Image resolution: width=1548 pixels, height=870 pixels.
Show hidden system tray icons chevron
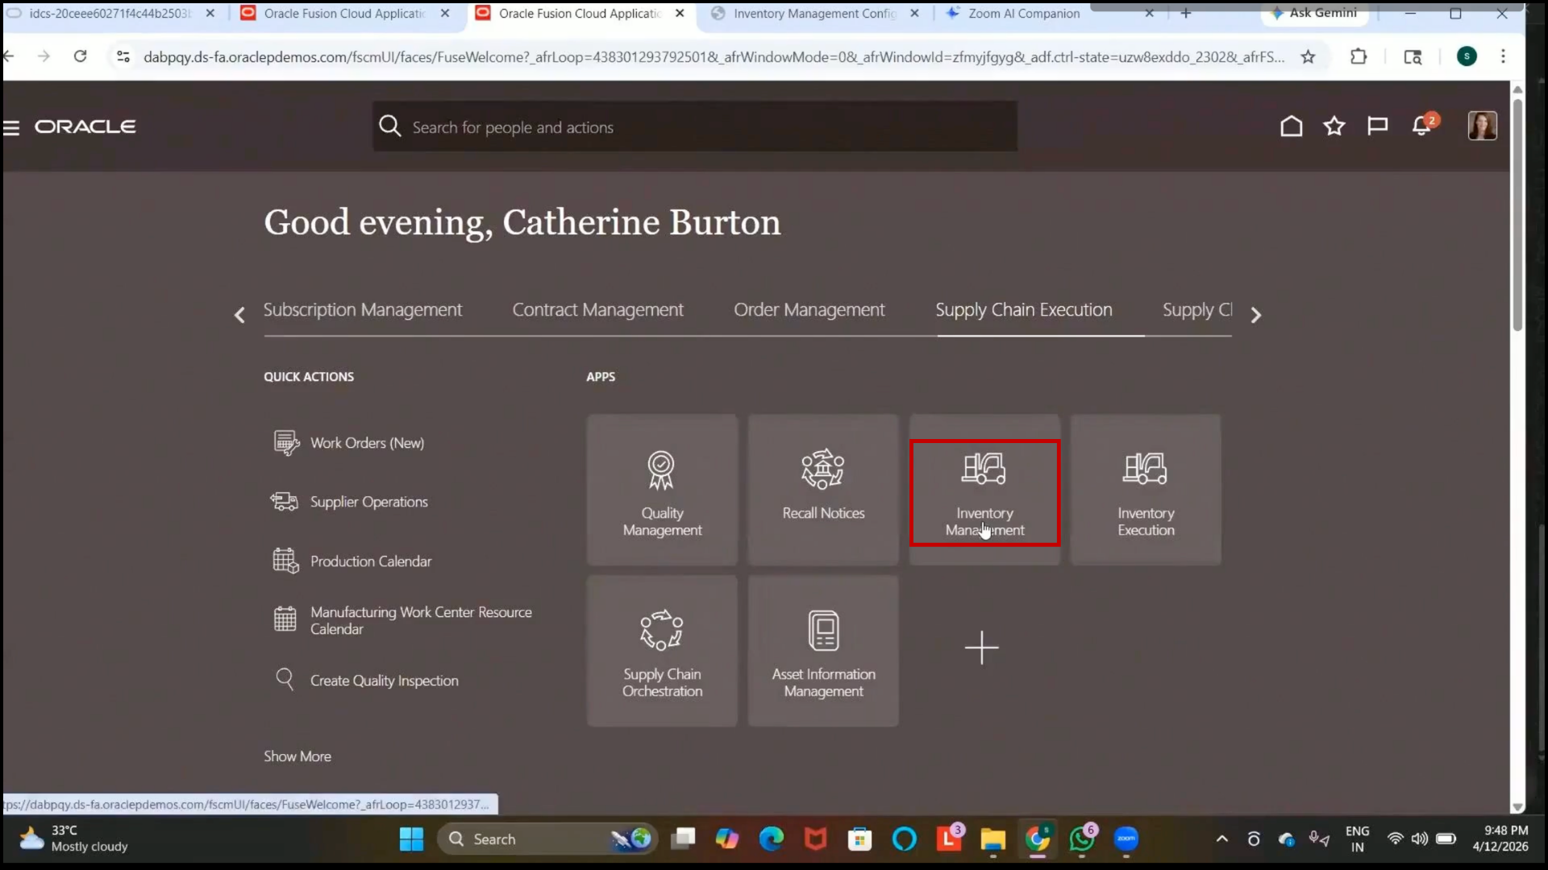1221,839
